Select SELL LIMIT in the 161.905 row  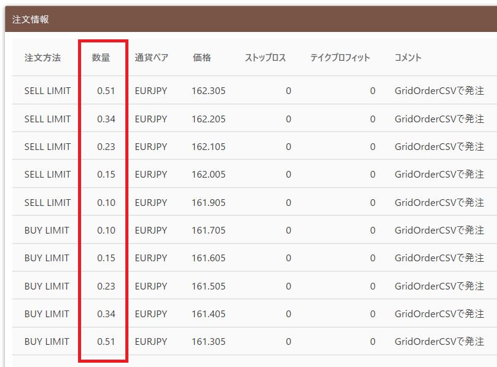click(x=47, y=202)
